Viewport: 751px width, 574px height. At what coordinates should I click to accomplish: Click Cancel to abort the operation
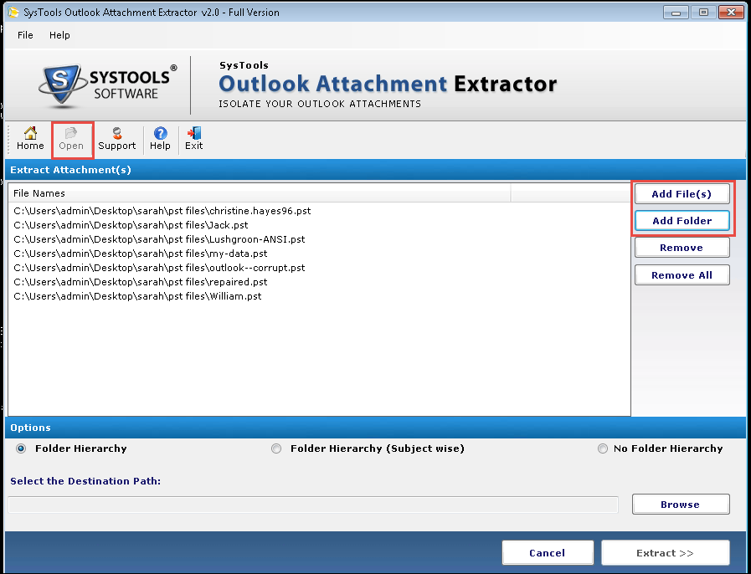click(x=548, y=553)
